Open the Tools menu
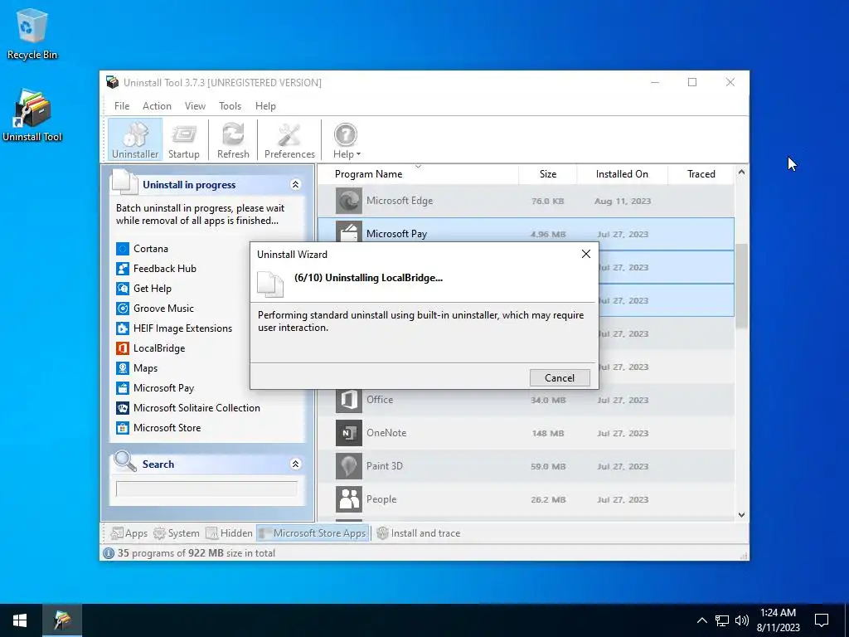The height and width of the screenshot is (637, 849). point(230,106)
